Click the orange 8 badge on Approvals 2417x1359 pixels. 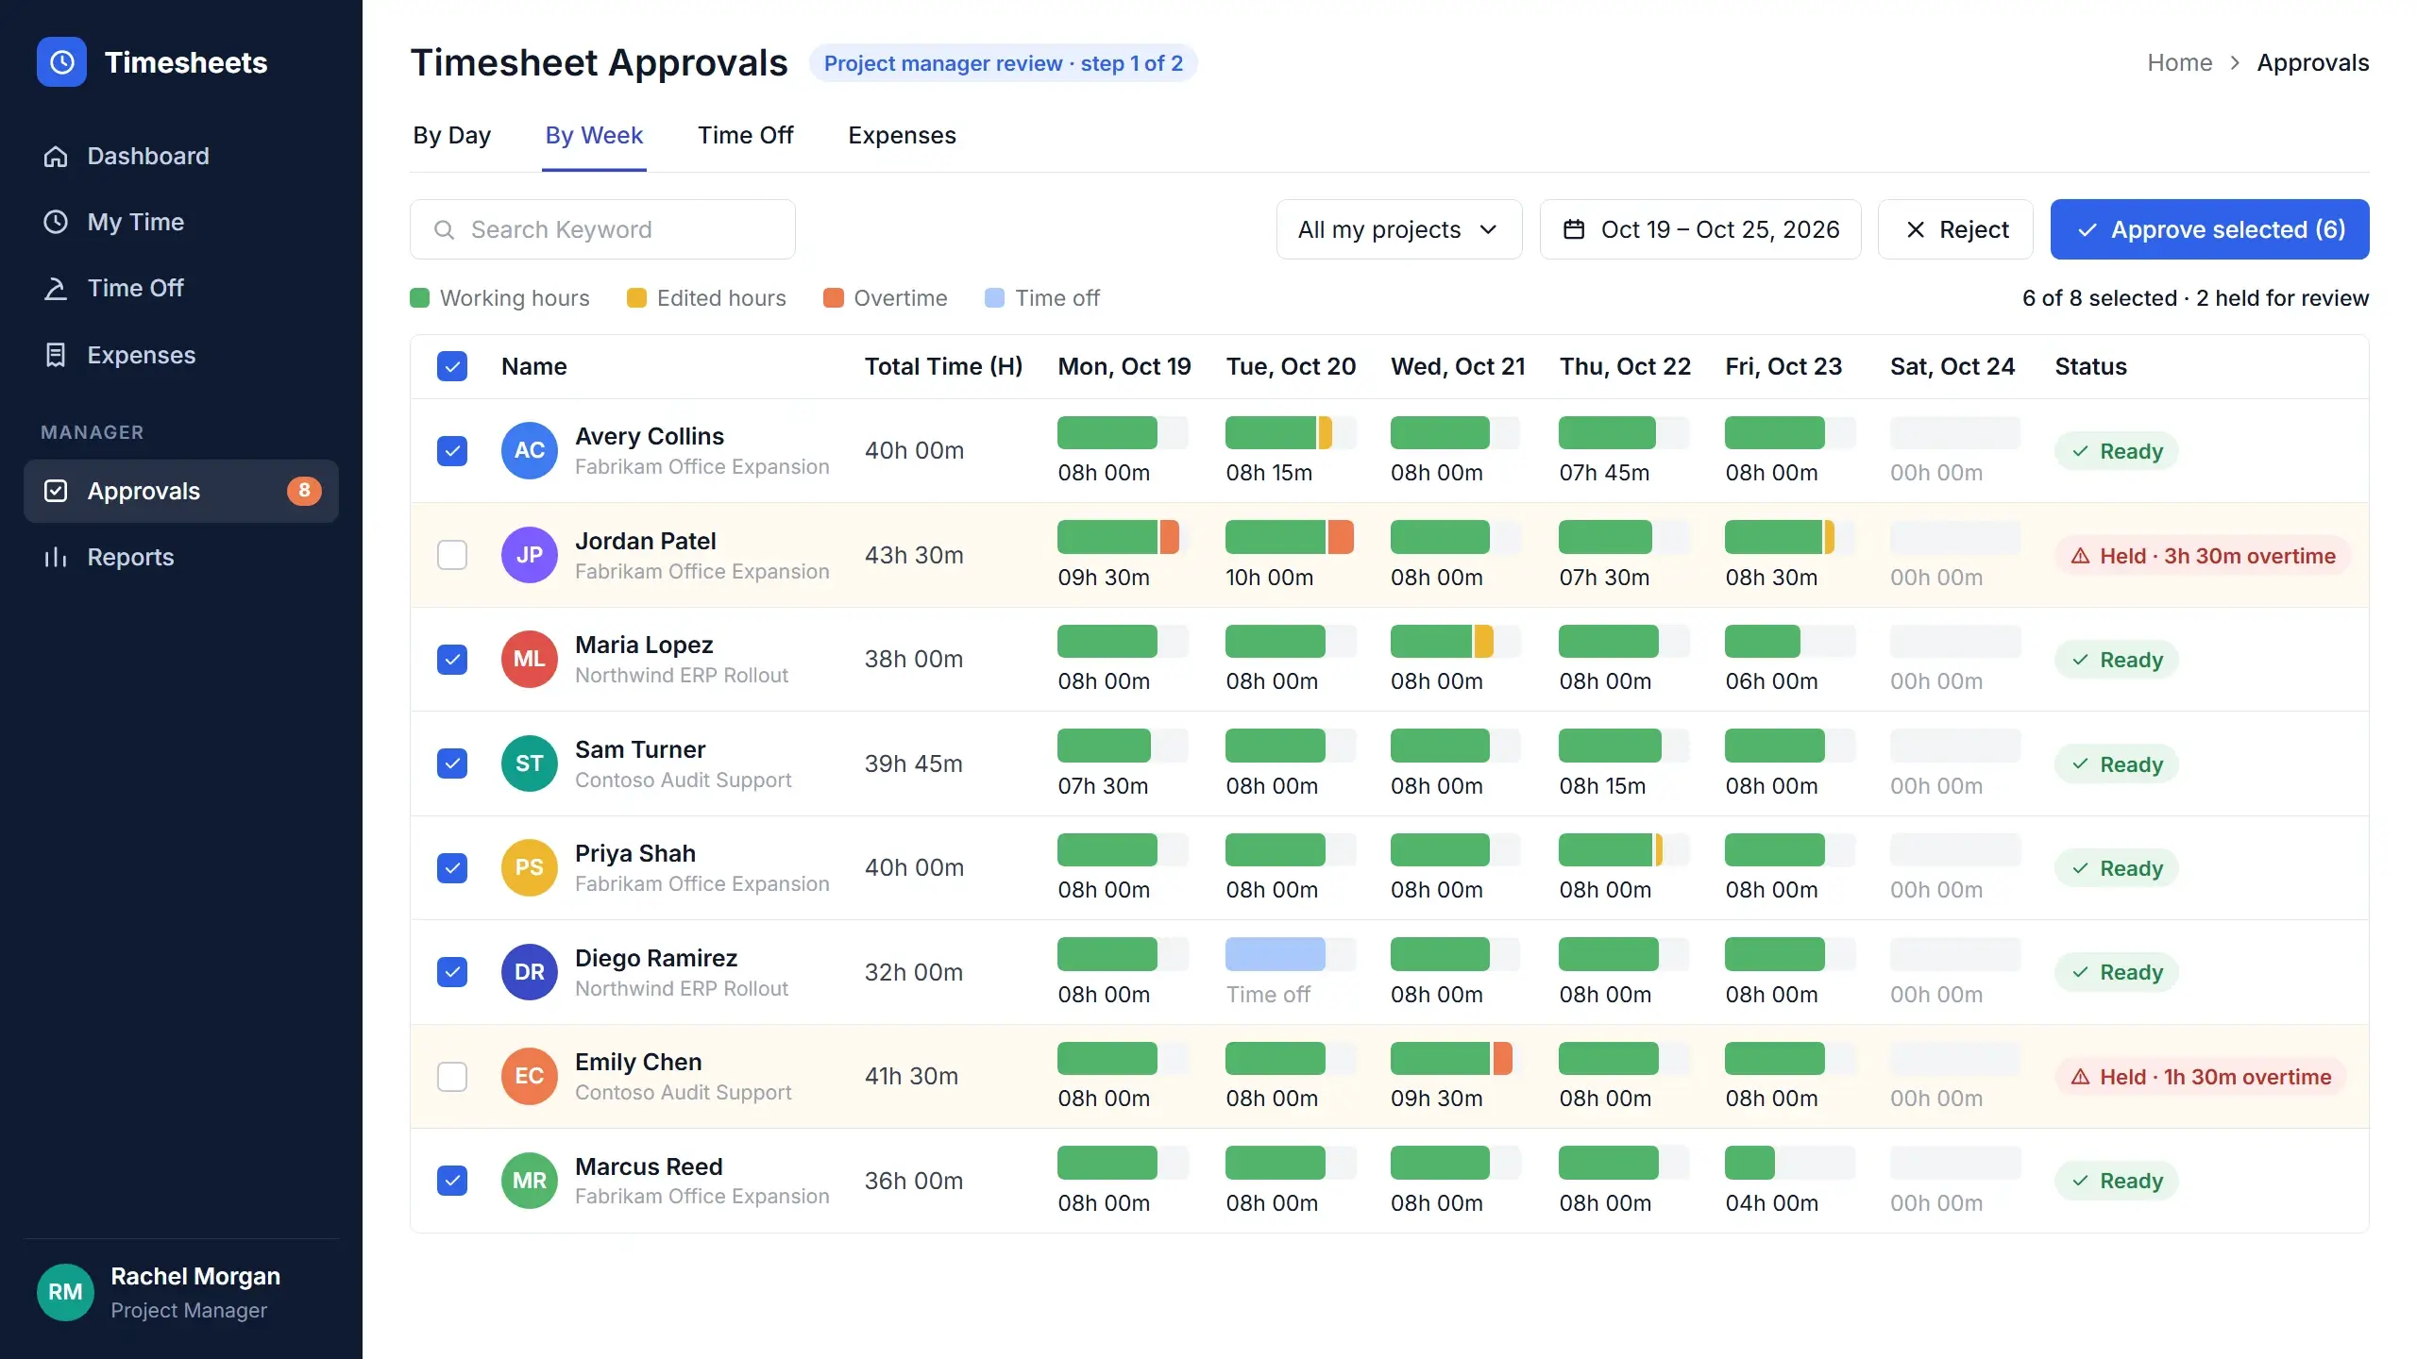[x=304, y=491]
